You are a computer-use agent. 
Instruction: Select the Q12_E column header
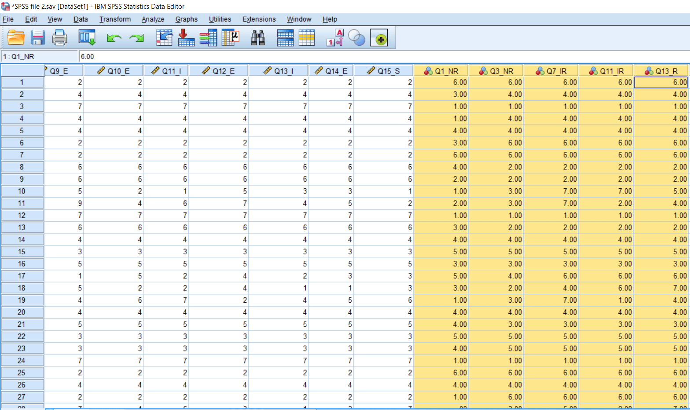tap(218, 71)
